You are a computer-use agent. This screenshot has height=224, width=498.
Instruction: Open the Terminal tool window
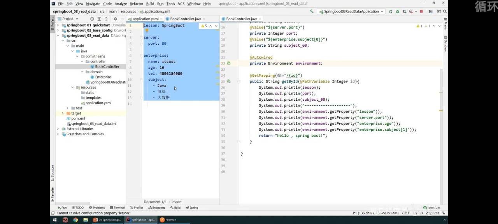click(117, 208)
